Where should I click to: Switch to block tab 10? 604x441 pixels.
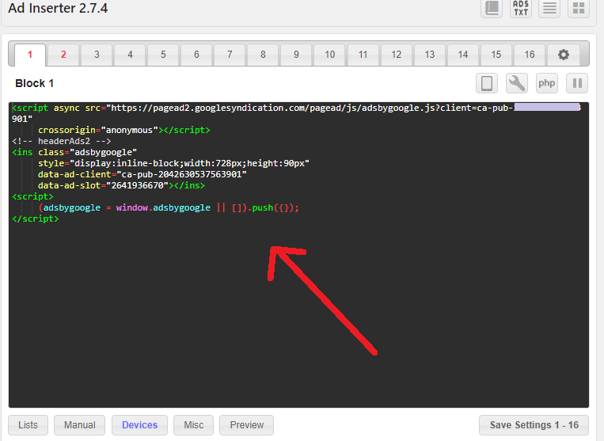[x=330, y=55]
